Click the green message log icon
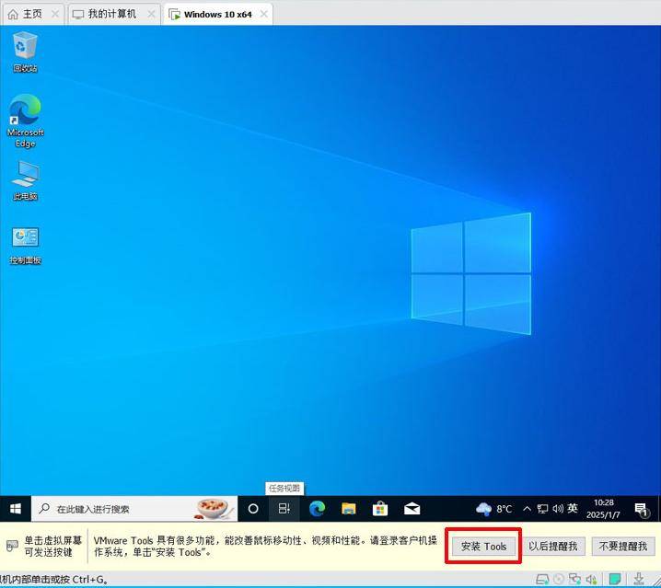Screen dimensions: 661x588 pyautogui.click(x=616, y=579)
